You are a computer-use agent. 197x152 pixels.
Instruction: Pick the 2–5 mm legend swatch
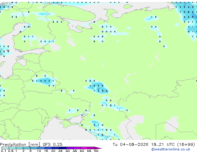click(x=27, y=148)
